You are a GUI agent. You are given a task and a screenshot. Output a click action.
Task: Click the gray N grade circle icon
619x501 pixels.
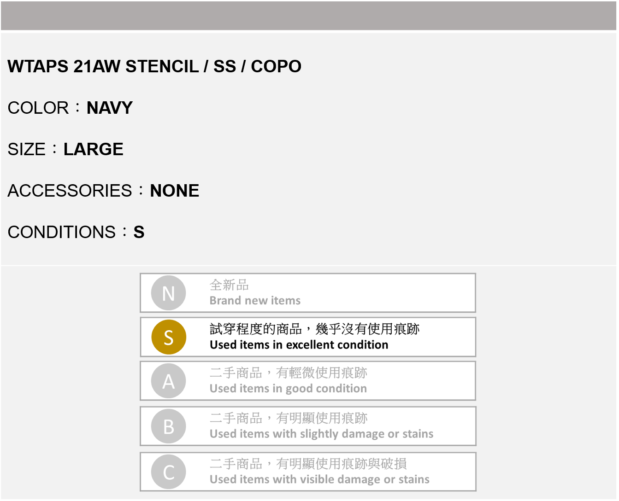169,293
